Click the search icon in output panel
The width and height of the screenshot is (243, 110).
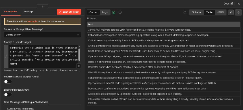(185, 12)
